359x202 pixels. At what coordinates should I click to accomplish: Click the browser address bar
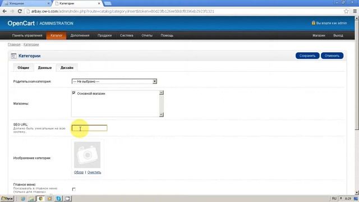click(x=183, y=11)
